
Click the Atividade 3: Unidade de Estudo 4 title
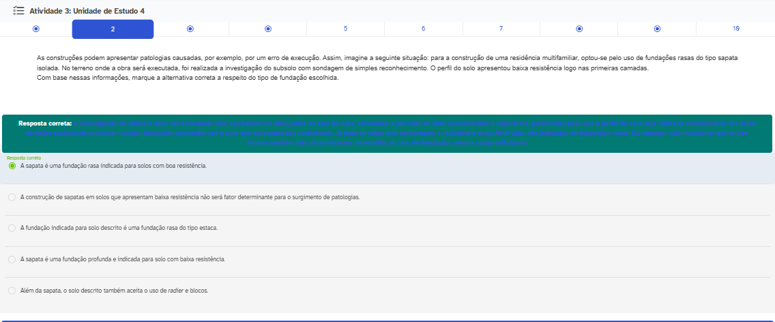pos(87,11)
